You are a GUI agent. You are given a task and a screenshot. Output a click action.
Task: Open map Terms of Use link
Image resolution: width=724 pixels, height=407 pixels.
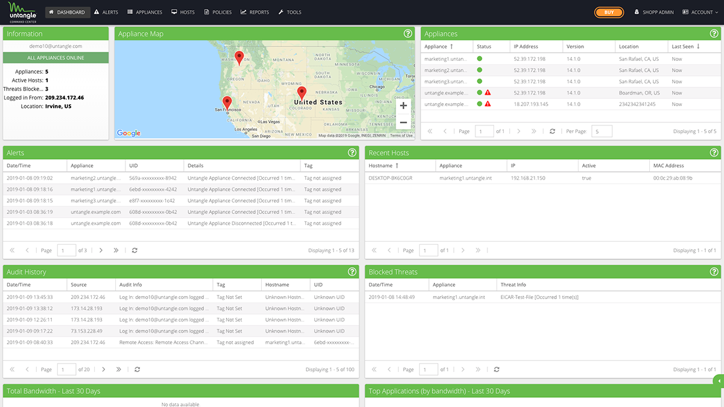[x=401, y=136]
